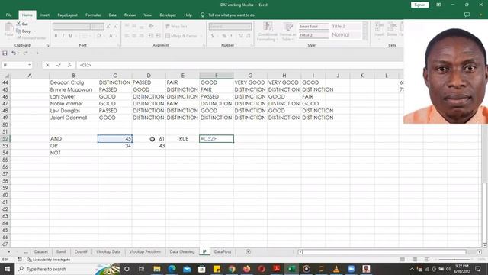Open the Formulas ribbon tab
Screen dimensions: 488x275
coord(93,15)
